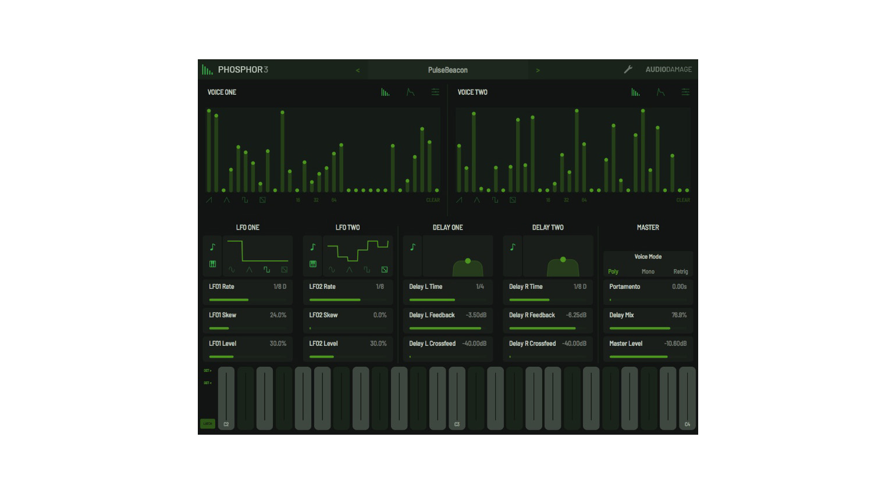Show Voice One envelope view
The width and height of the screenshot is (896, 494).
coord(410,92)
